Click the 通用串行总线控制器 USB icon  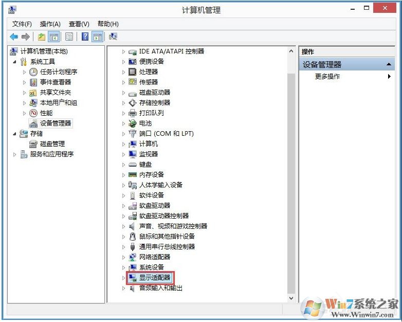pos(132,247)
